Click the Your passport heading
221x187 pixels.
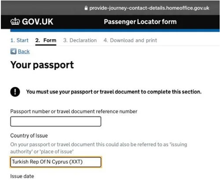point(42,65)
